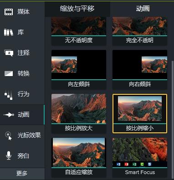Switch to the 缩放与平移 tab

[x=77, y=9]
